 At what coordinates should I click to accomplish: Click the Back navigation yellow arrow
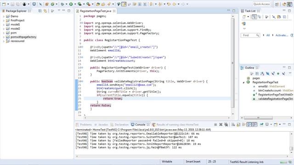click(x=175, y=4)
